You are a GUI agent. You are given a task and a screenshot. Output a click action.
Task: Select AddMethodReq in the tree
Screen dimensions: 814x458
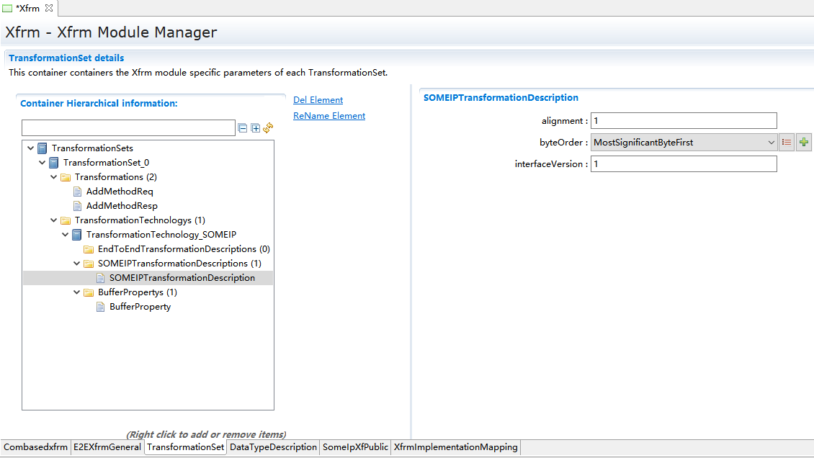pyautogui.click(x=120, y=192)
